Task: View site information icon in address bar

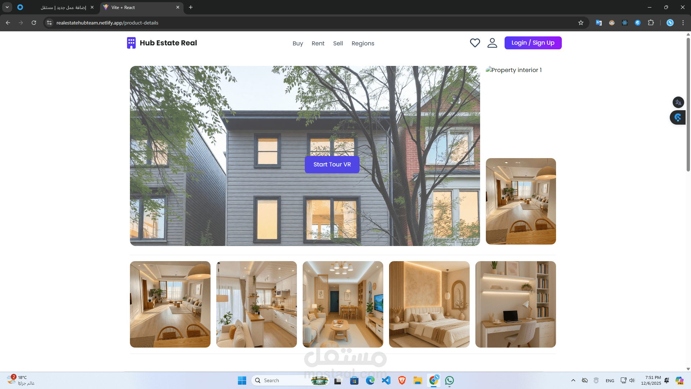Action: 49,23
